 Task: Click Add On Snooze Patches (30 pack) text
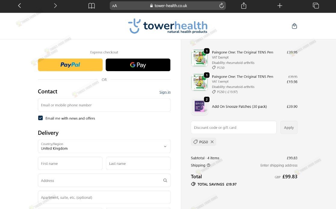[x=239, y=107]
